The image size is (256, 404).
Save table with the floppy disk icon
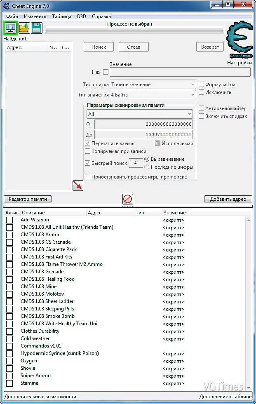point(37,28)
